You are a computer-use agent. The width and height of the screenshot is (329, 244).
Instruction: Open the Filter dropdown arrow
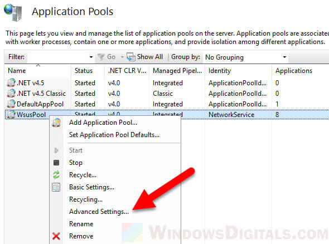pyautogui.click(x=91, y=57)
